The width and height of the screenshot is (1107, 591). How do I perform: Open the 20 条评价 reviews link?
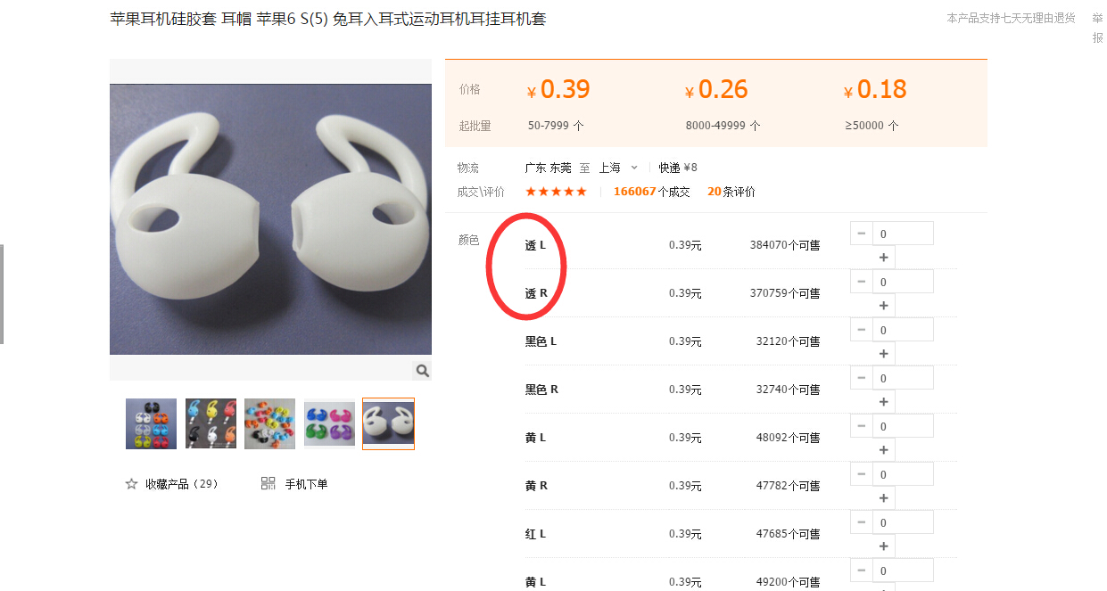point(731,192)
